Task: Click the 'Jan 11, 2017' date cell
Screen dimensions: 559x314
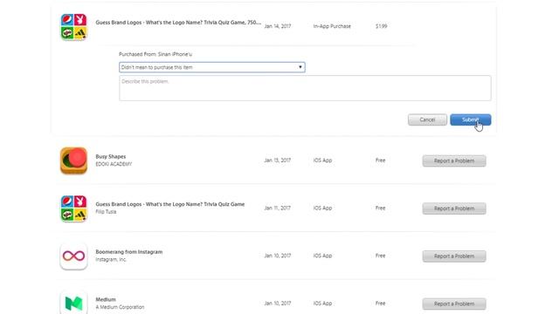Action: [x=278, y=208]
